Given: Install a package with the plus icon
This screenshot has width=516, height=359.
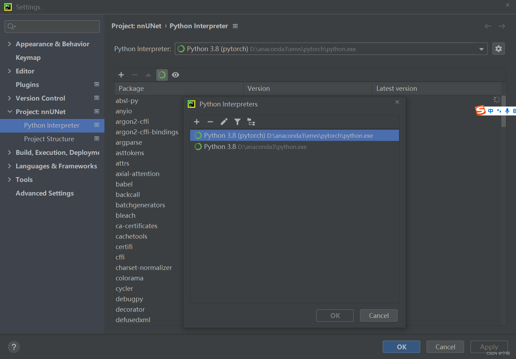Looking at the screenshot, I should (121, 75).
